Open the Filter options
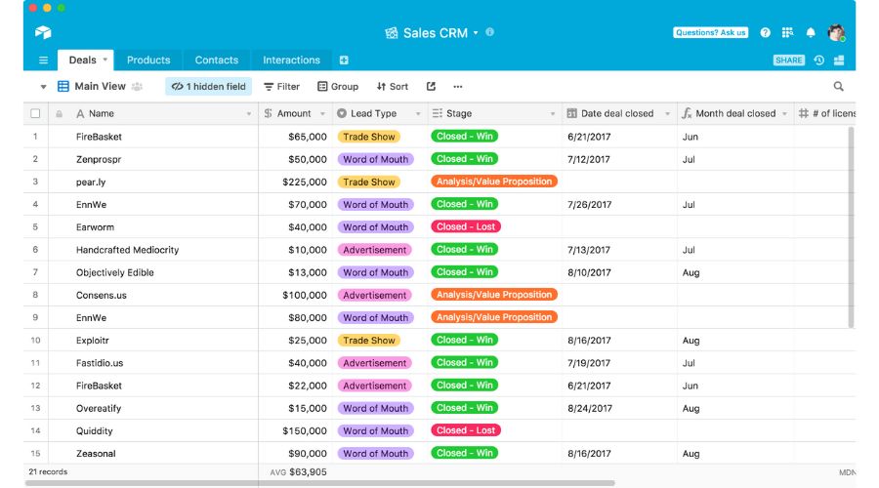This screenshot has height=488, width=879. (x=282, y=86)
